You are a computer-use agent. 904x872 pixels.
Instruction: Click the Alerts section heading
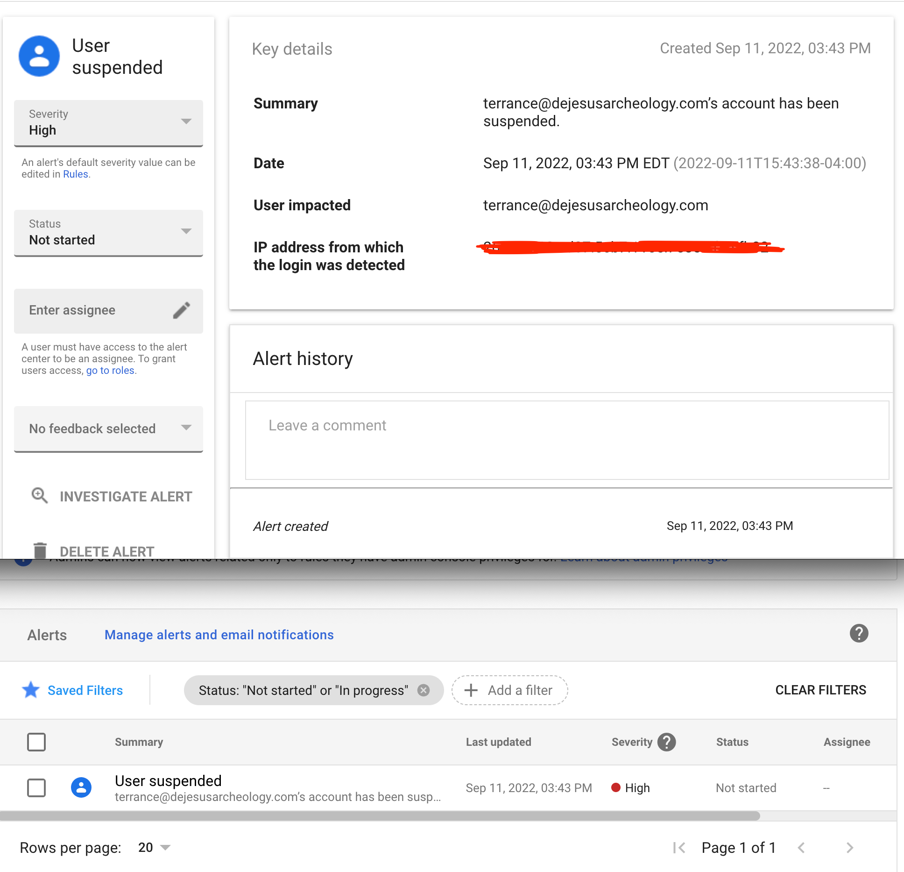[47, 635]
